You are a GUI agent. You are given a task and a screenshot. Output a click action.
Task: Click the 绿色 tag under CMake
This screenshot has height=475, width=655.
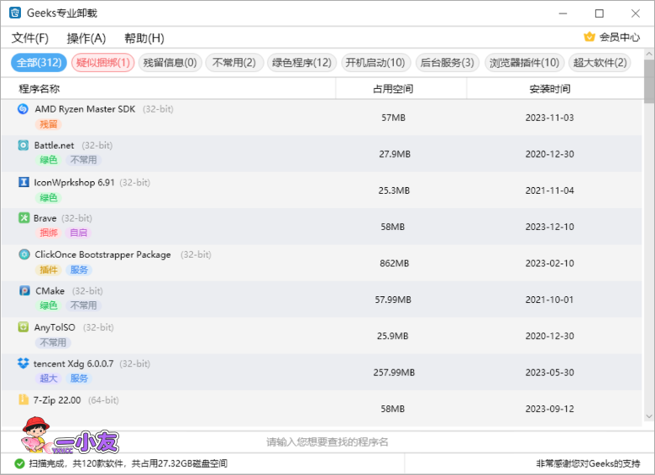point(49,305)
